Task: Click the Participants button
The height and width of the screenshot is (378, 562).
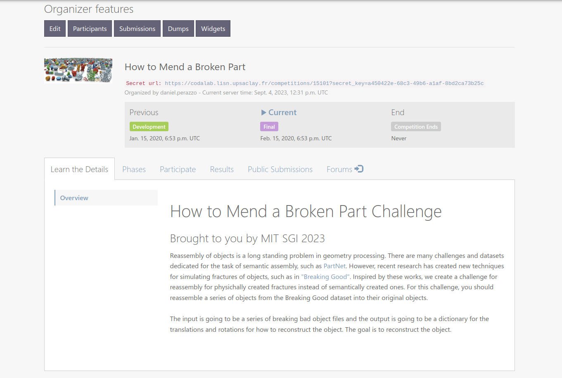Action: [x=90, y=28]
